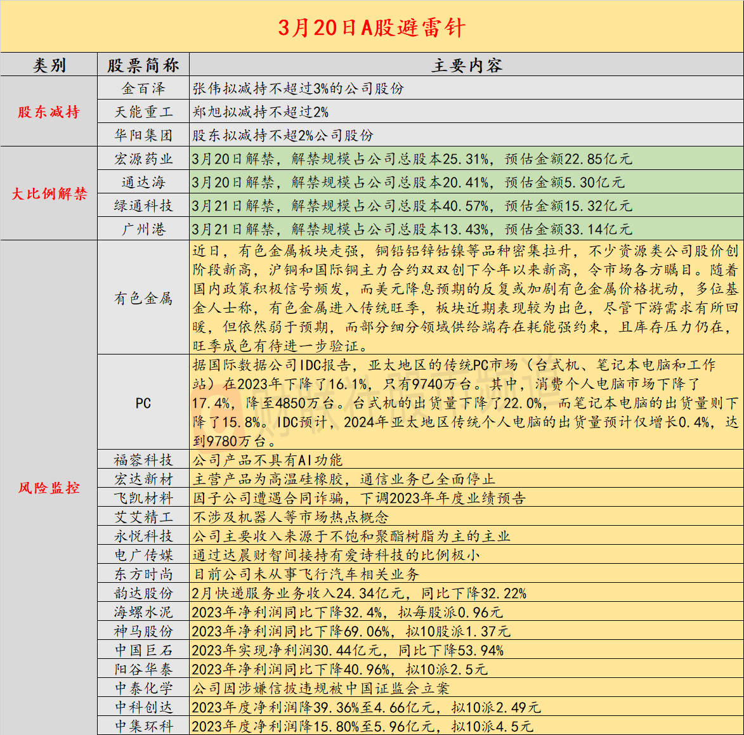
Task: Select the 广州港 stock name cell
Action: point(143,229)
